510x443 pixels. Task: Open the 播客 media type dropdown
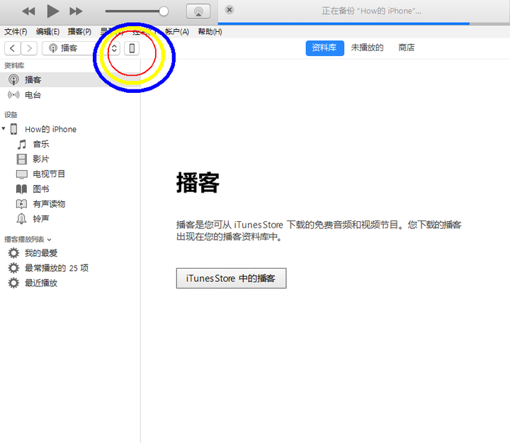81,48
